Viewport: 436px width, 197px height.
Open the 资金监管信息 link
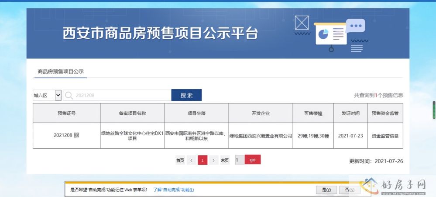[x=385, y=136]
